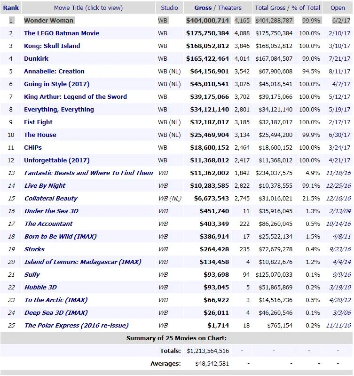Image resolution: width=354 pixels, height=376 pixels.
Task: Select Live By Night 99.1% cell
Action: pos(311,185)
